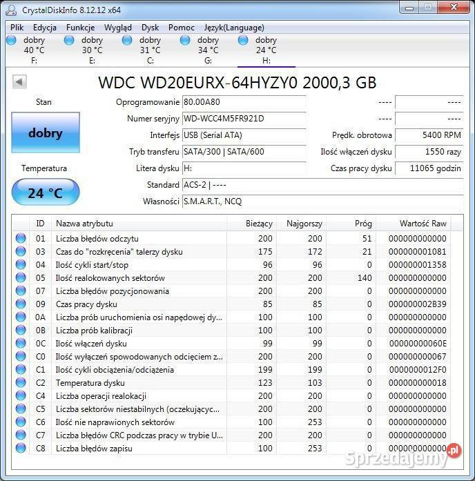
Task: Select drive G: tab at 34 °C
Action: (x=208, y=50)
